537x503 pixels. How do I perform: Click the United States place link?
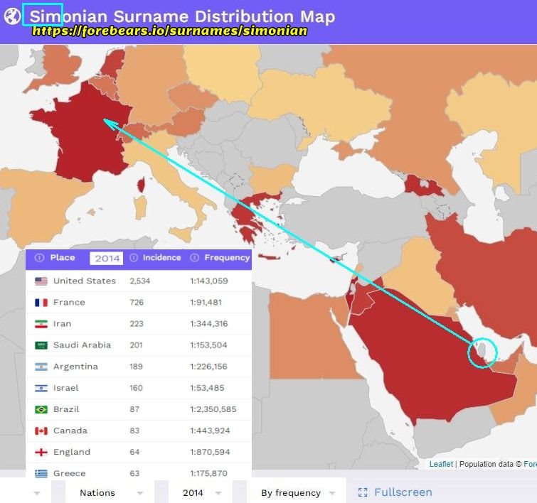85,281
